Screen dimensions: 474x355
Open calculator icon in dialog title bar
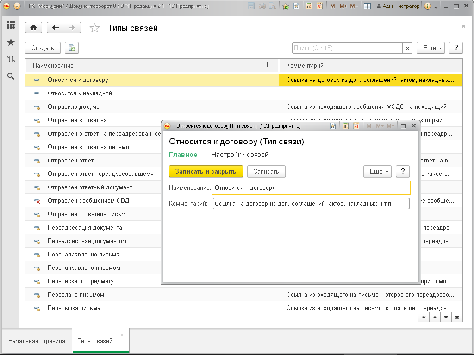[x=345, y=126]
